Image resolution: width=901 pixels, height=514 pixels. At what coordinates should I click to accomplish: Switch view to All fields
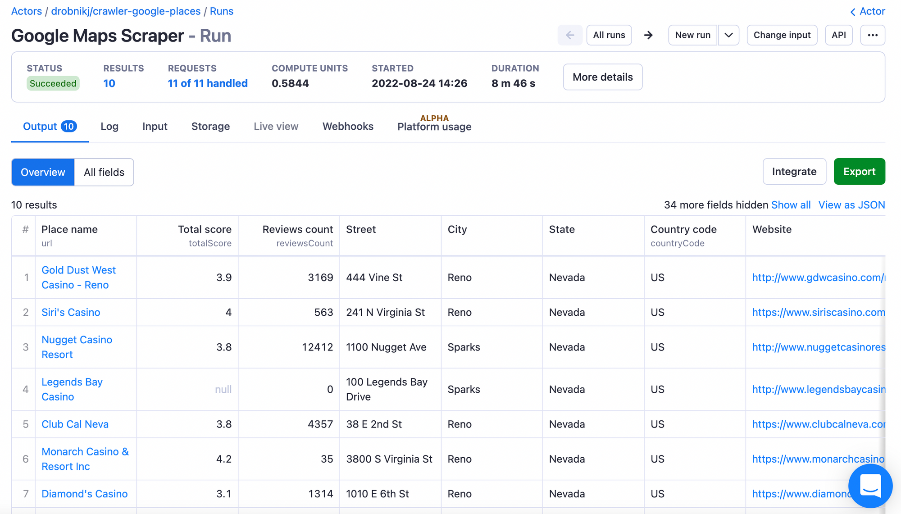103,172
